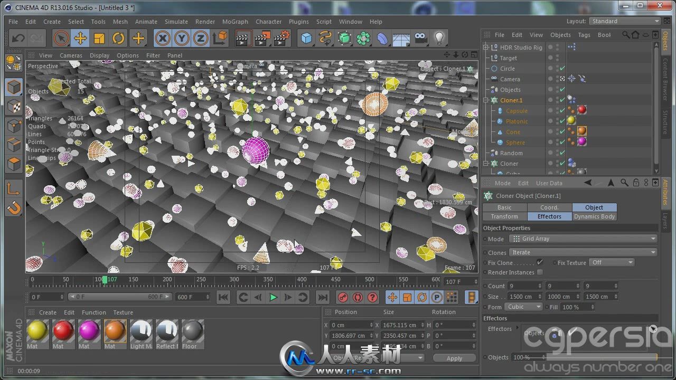Image resolution: width=676 pixels, height=380 pixels.
Task: Switch the coordinate system icon
Action: (x=220, y=38)
